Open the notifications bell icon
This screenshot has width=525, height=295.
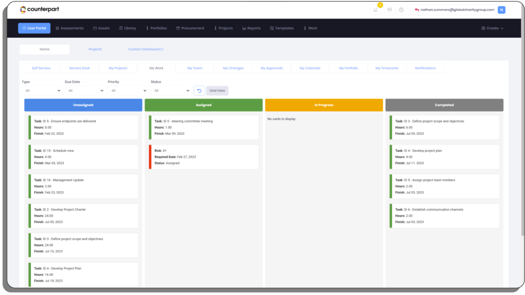[376, 10]
